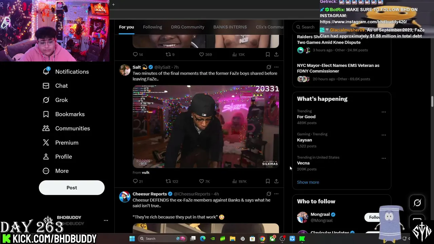434x244 pixels.
Task: Switch to the Clix's Community tab
Action: click(x=270, y=27)
